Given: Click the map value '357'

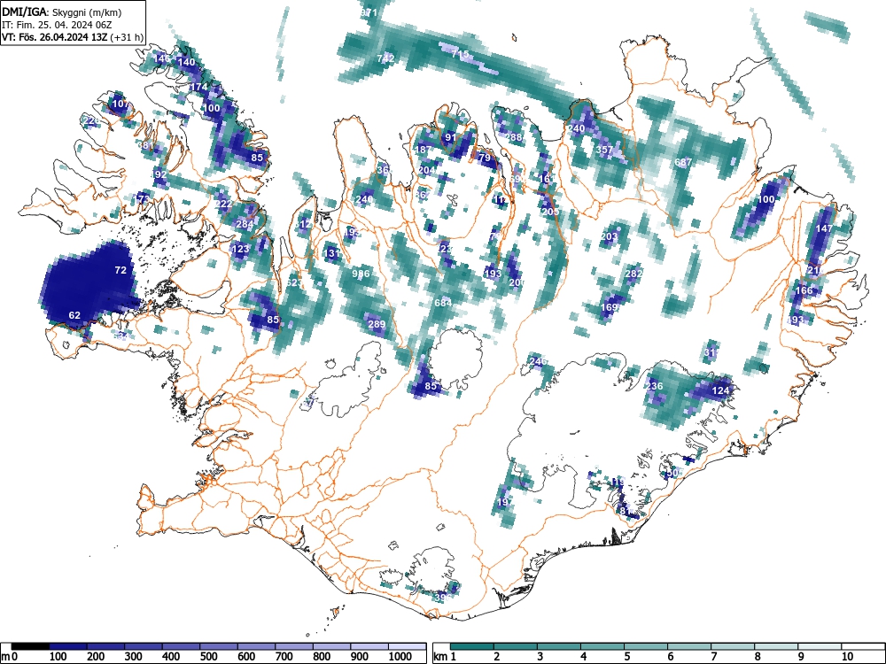Looking at the screenshot, I should [x=604, y=150].
